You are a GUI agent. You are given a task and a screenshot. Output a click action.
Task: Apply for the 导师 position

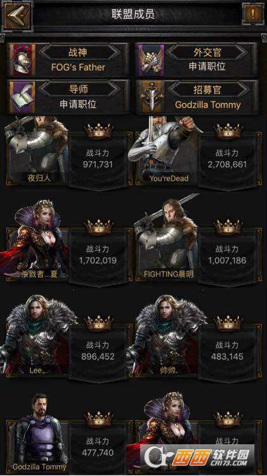pyautogui.click(x=78, y=104)
